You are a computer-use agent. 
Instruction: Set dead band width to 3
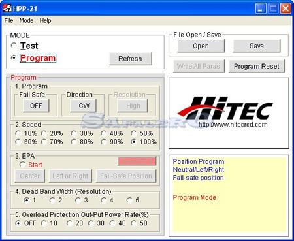click(x=78, y=200)
